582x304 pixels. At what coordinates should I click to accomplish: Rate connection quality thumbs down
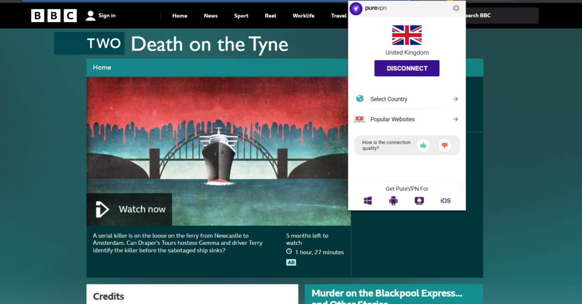444,145
